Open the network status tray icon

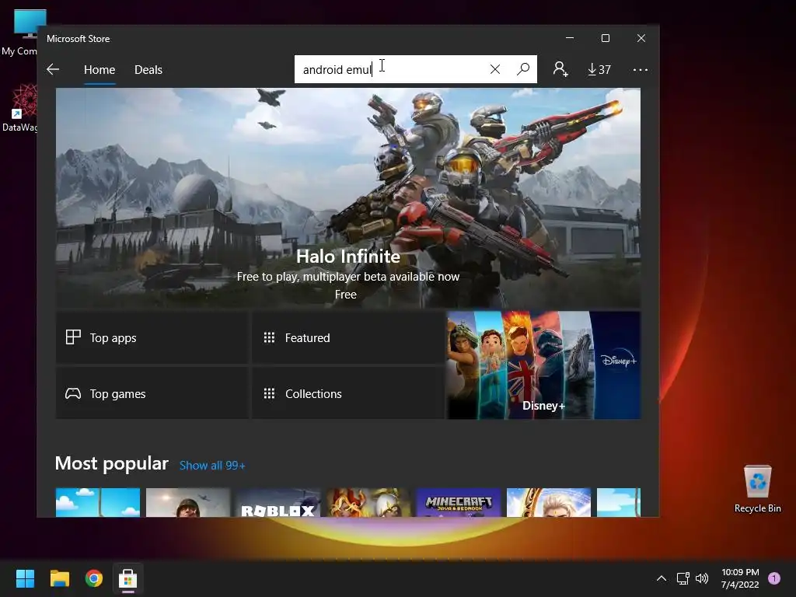(x=683, y=578)
